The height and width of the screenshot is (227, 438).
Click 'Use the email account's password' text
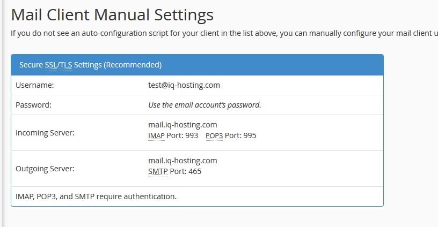[x=205, y=105]
